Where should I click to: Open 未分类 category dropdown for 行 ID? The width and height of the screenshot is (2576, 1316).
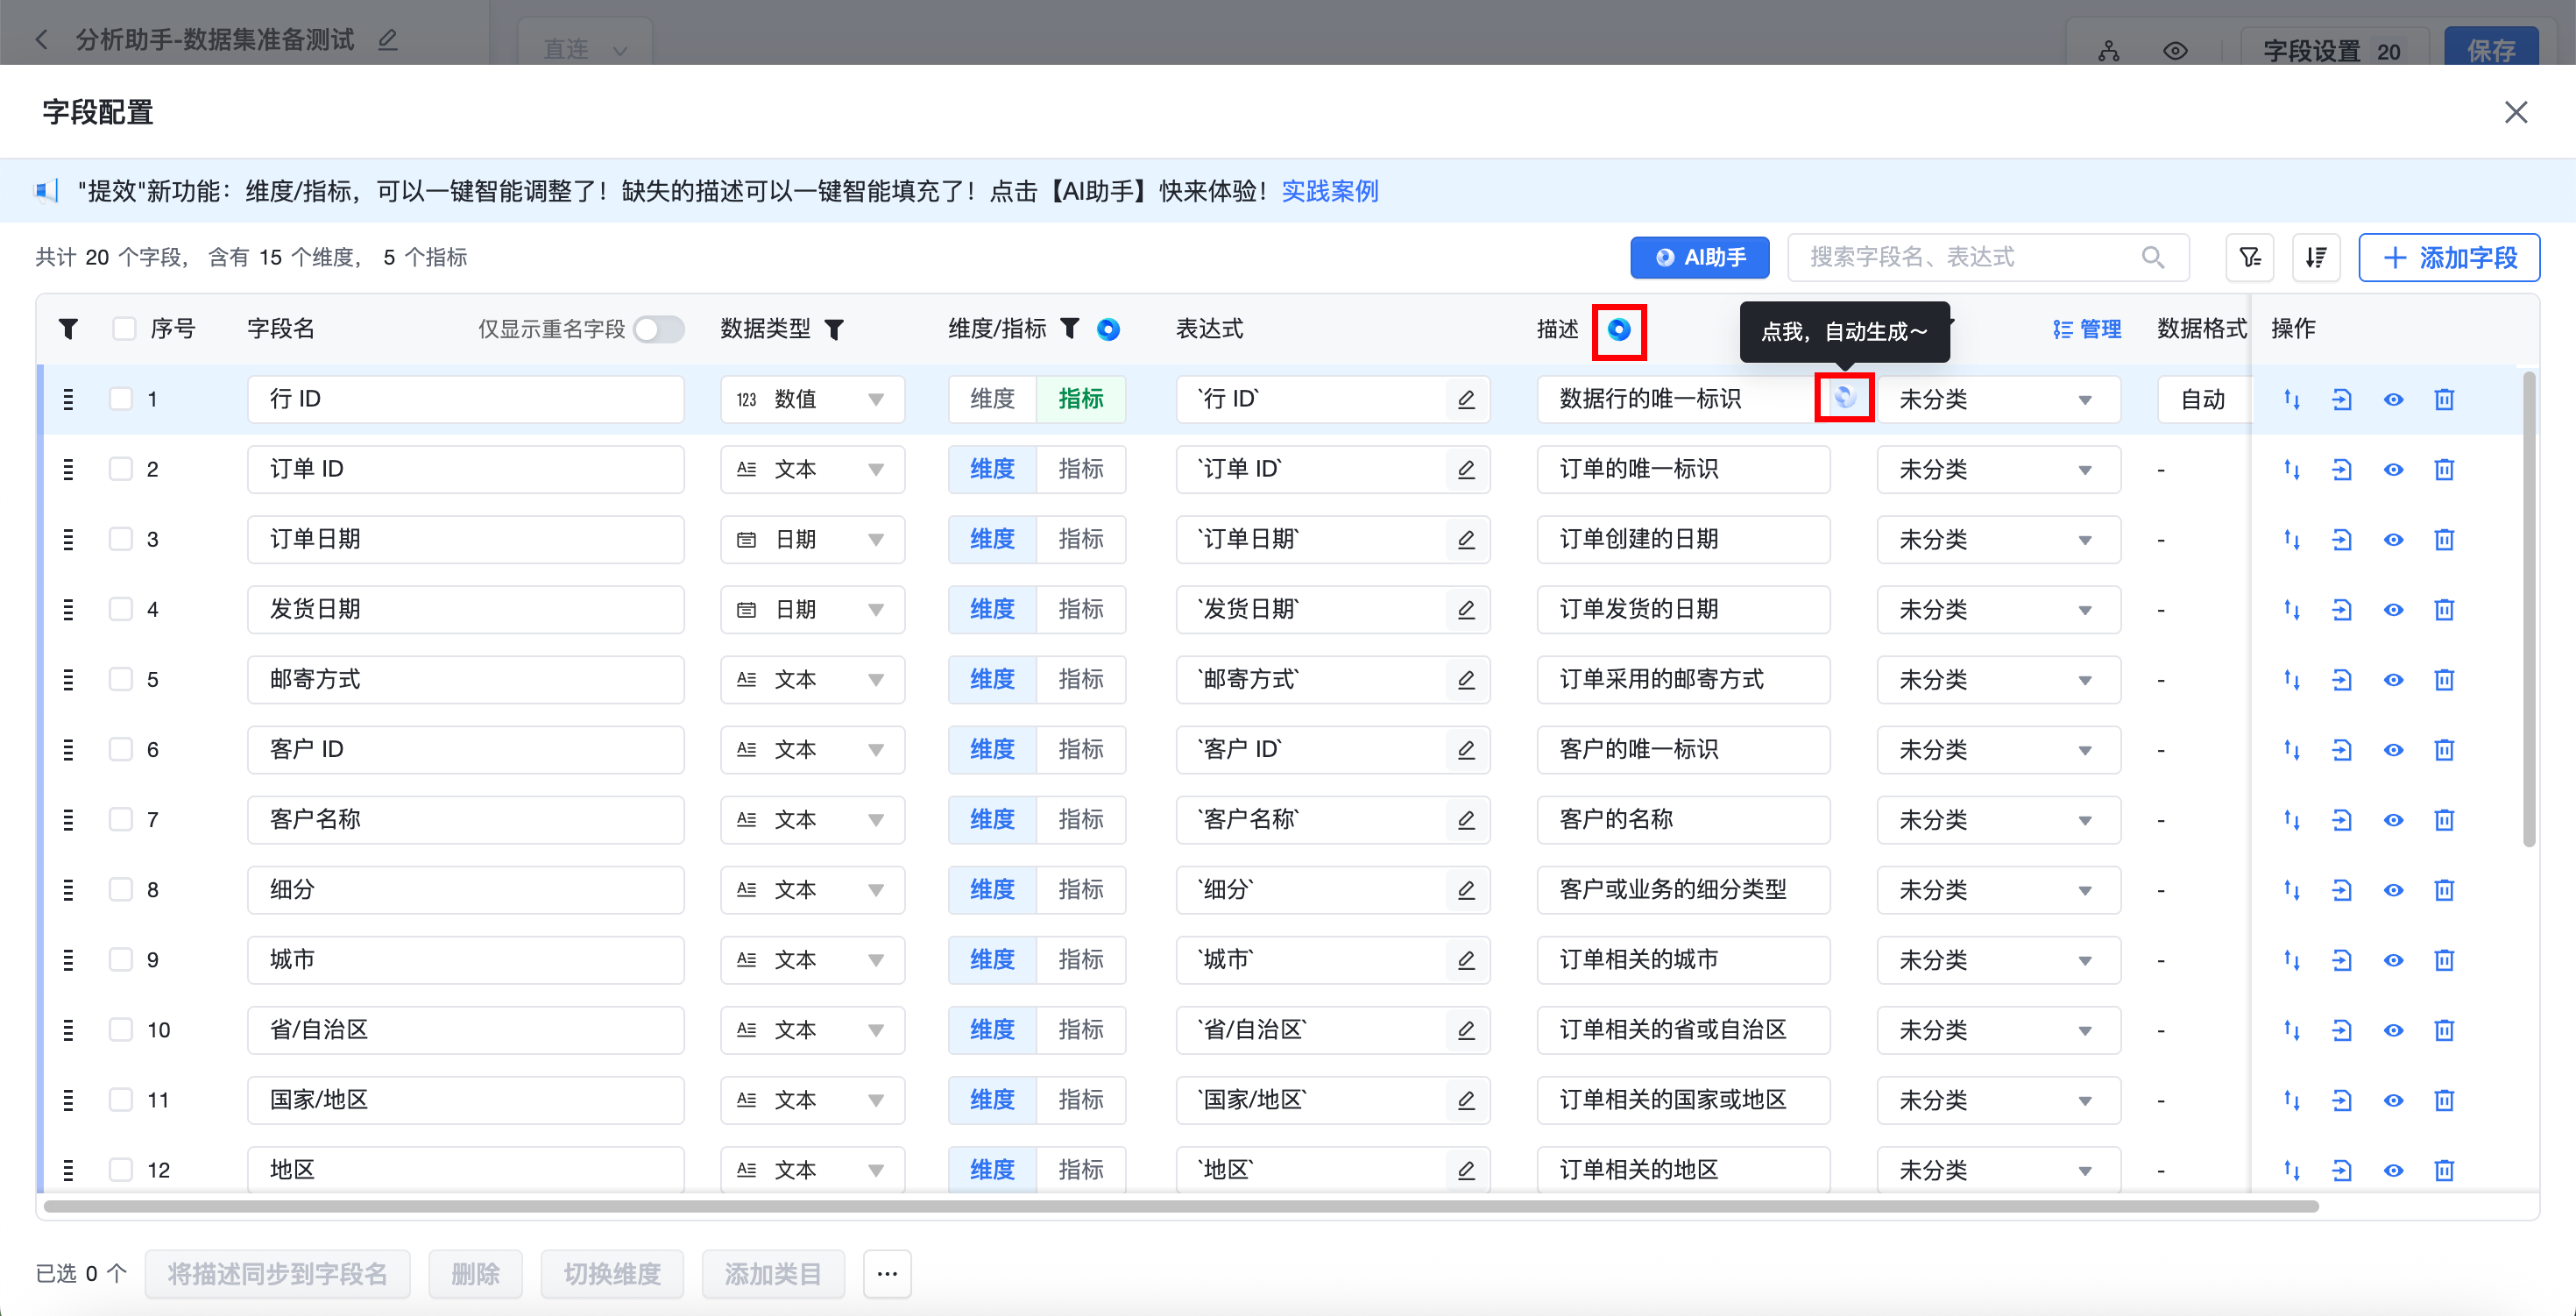(1998, 399)
